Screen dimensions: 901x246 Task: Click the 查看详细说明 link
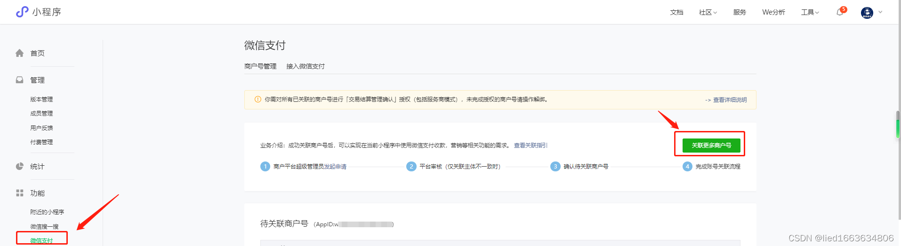730,100
